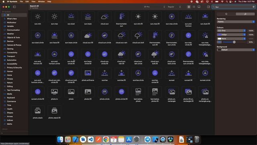Toggle the sidebar visibility button
The image size is (257, 145).
point(14,7)
